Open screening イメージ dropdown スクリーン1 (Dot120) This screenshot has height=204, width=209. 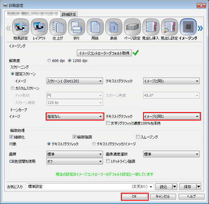coord(75,81)
